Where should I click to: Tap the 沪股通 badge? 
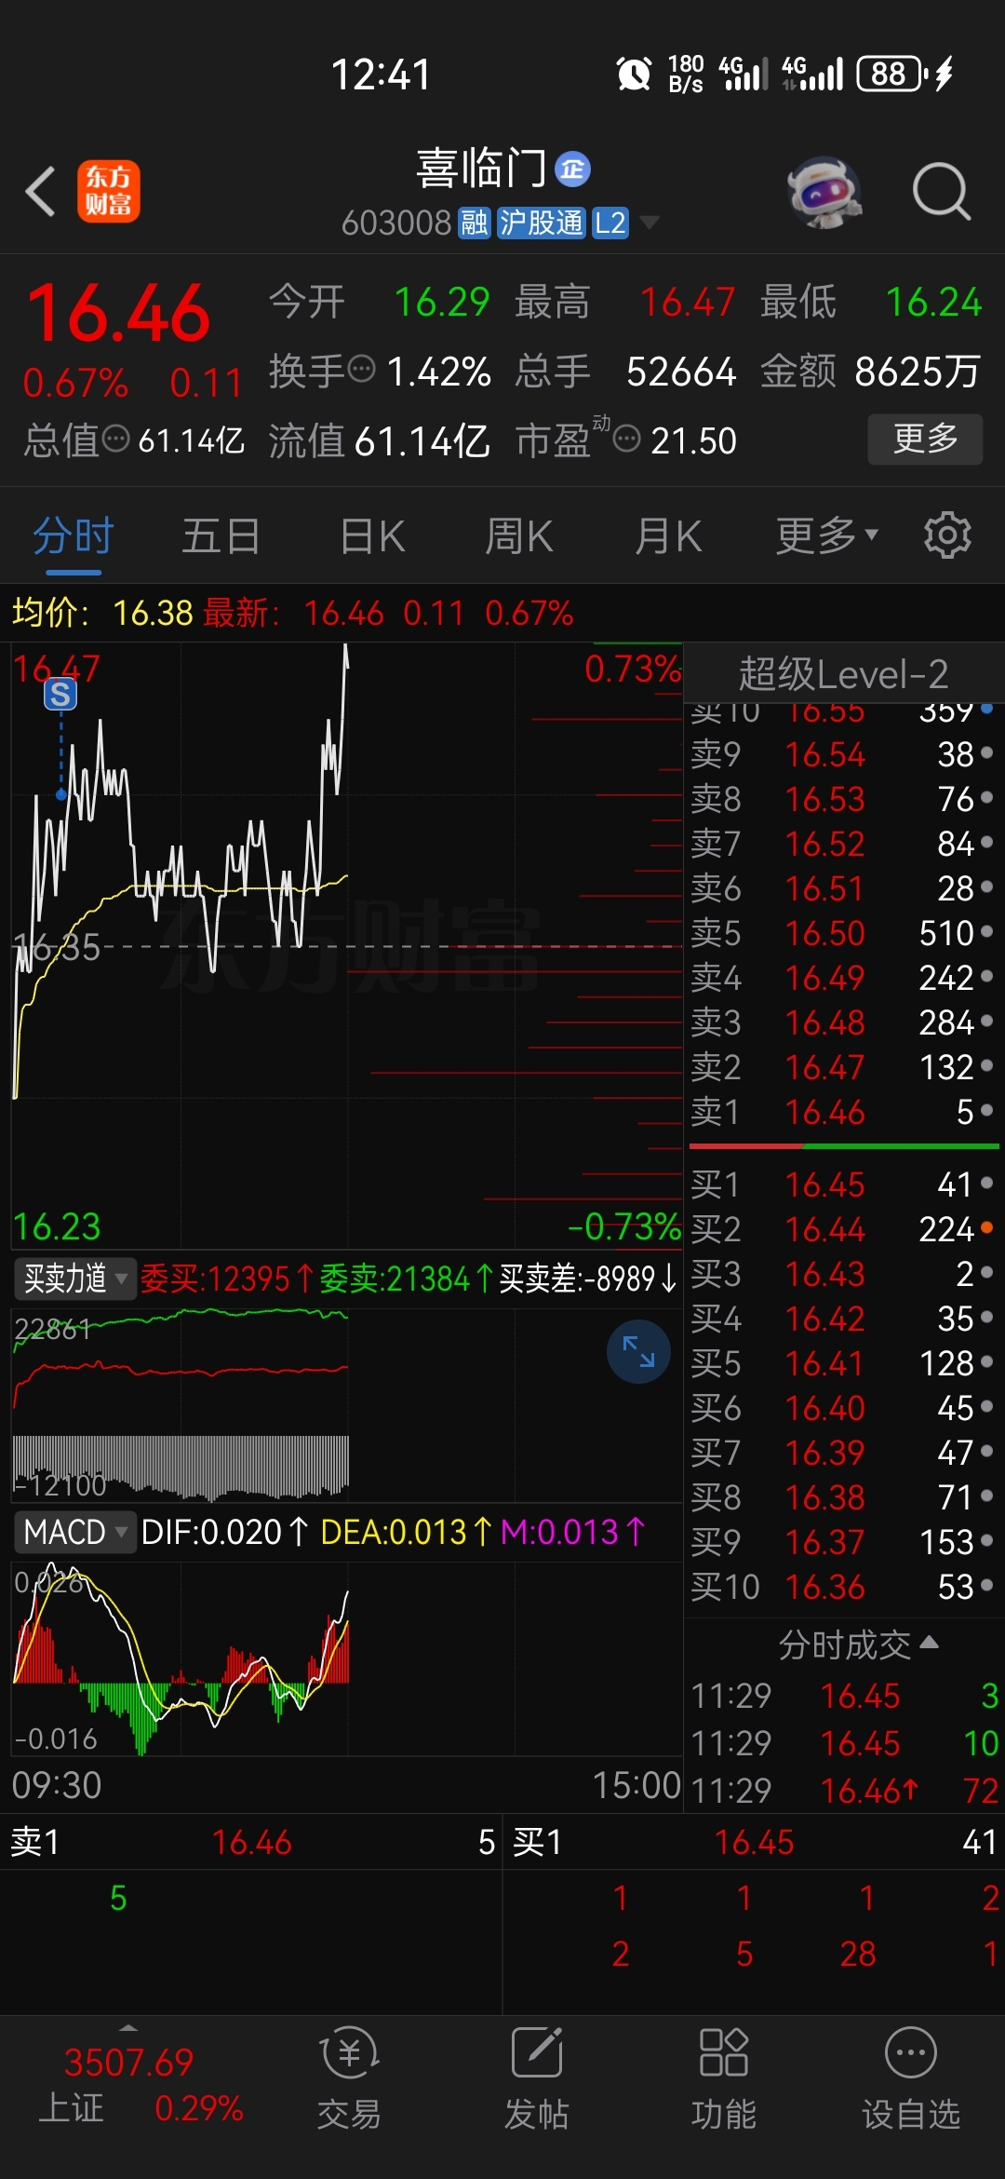541,223
